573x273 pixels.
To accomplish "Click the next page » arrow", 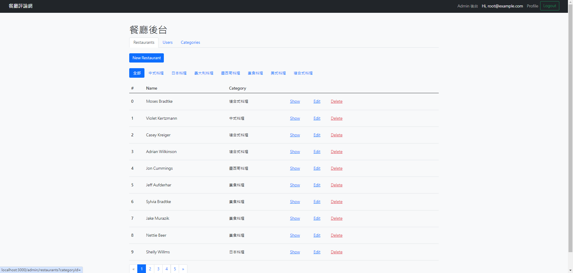I will pos(183,269).
